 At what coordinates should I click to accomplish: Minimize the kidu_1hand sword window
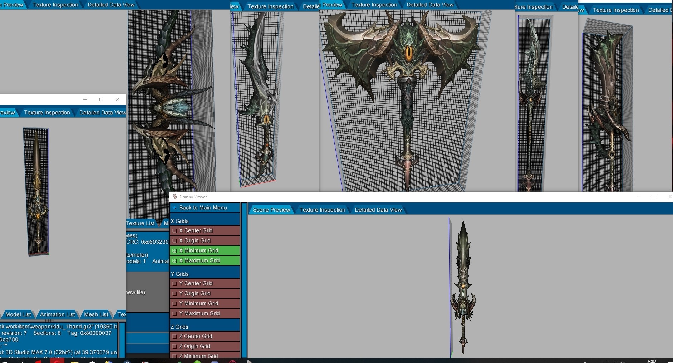85,99
